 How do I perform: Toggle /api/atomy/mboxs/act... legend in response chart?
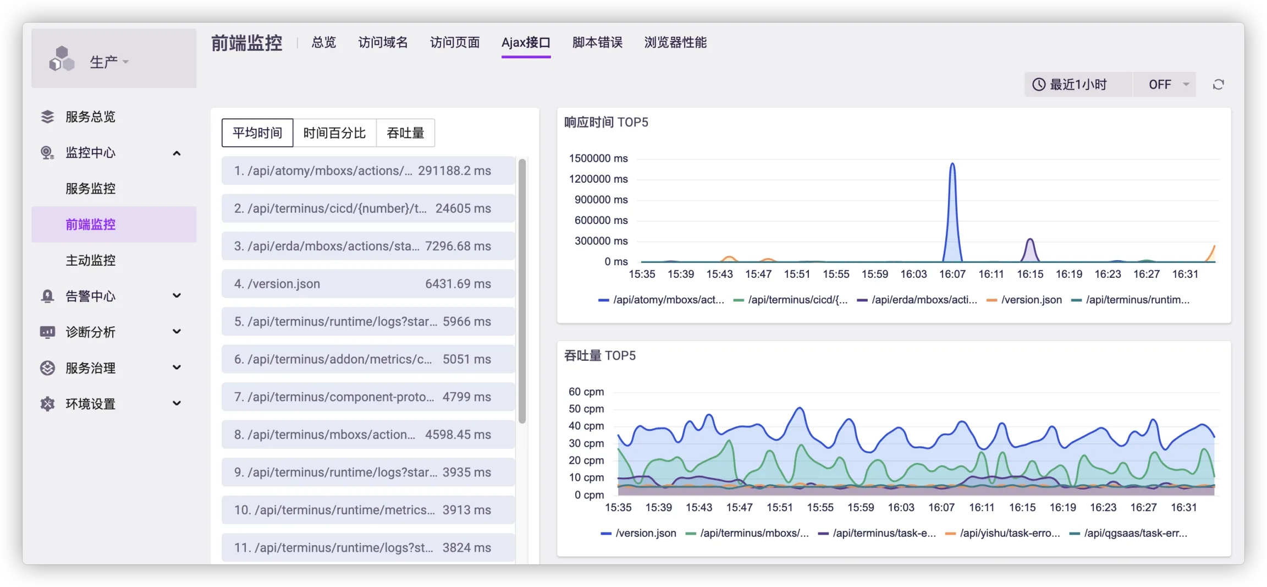pos(661,300)
